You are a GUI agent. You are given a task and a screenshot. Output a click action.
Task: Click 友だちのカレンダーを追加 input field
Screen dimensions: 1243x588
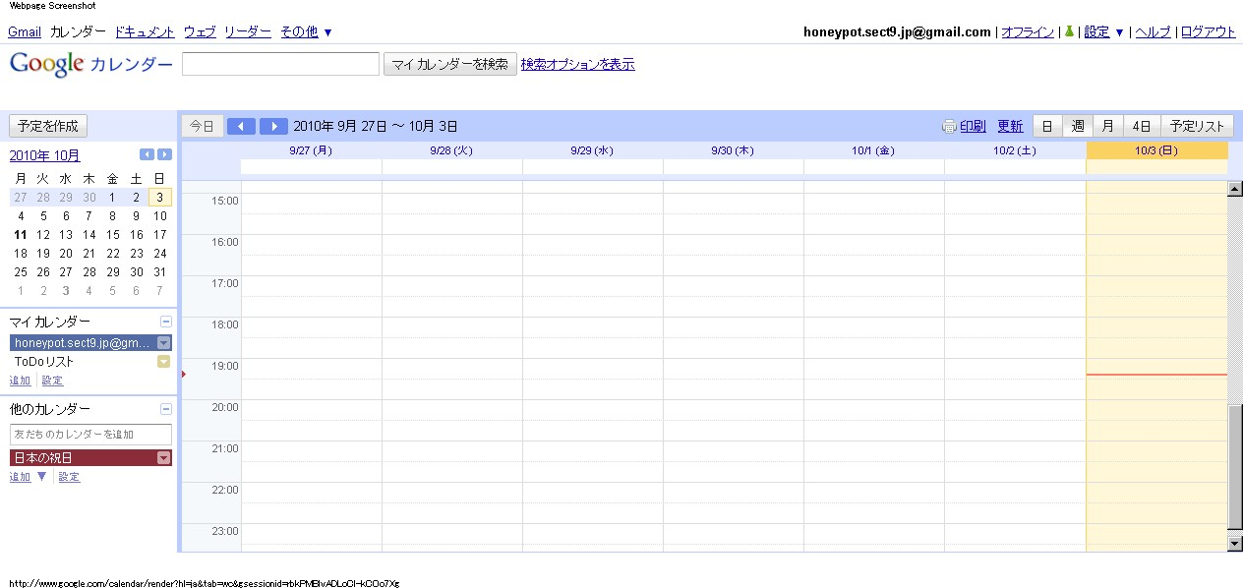[90, 434]
